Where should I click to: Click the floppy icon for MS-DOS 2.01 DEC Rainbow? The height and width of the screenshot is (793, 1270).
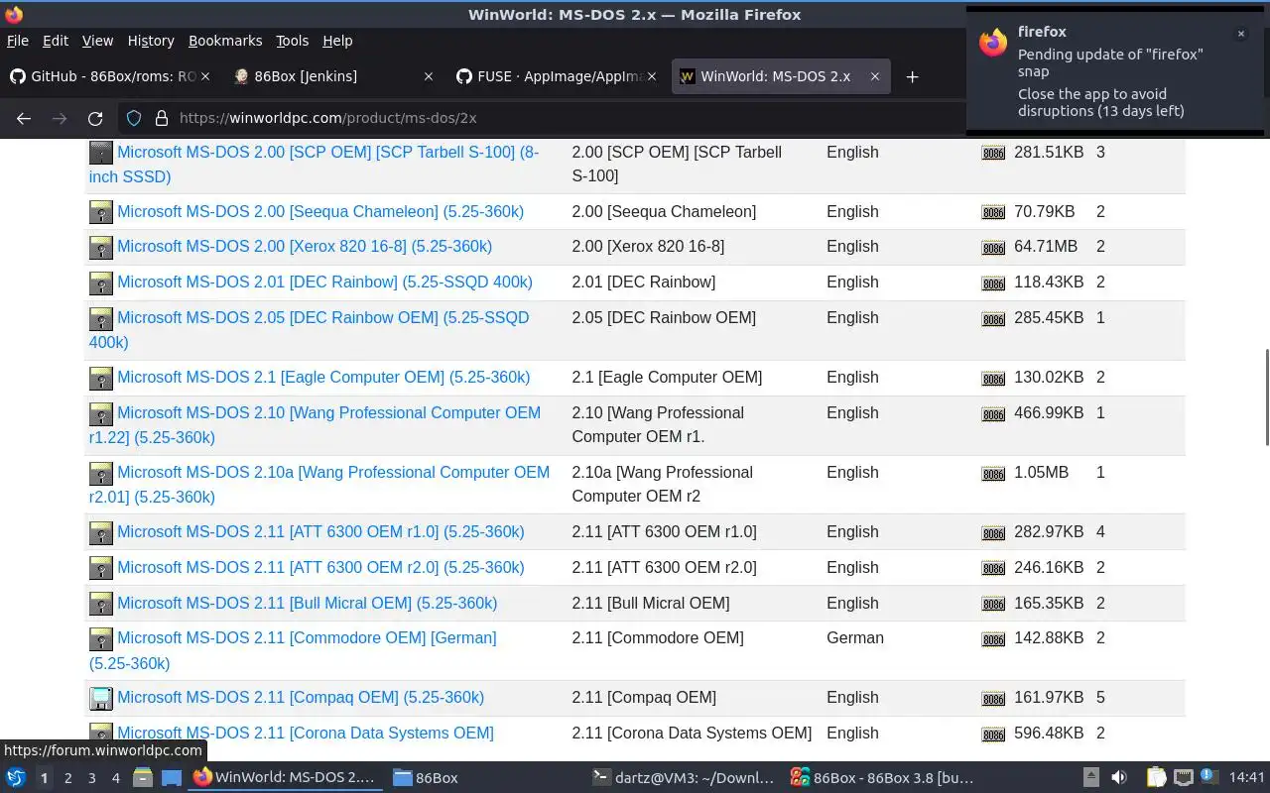[101, 283]
